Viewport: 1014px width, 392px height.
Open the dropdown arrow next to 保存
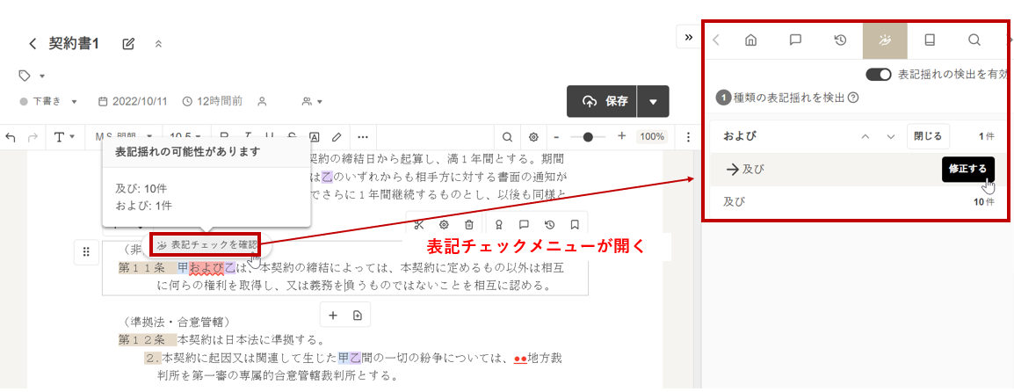(x=653, y=101)
